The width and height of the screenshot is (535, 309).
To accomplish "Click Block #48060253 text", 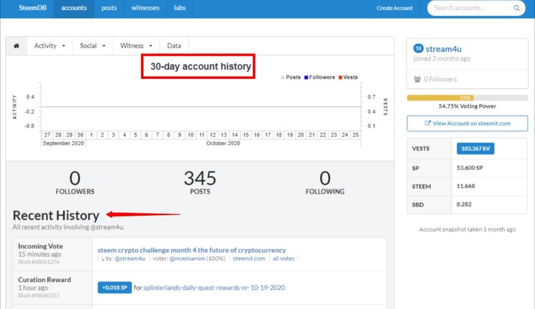I will 39,295.
